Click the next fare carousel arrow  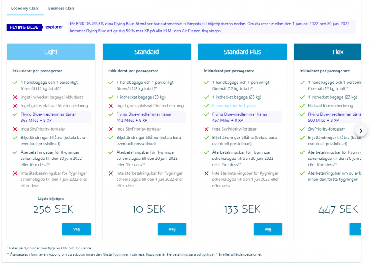[x=361, y=131]
